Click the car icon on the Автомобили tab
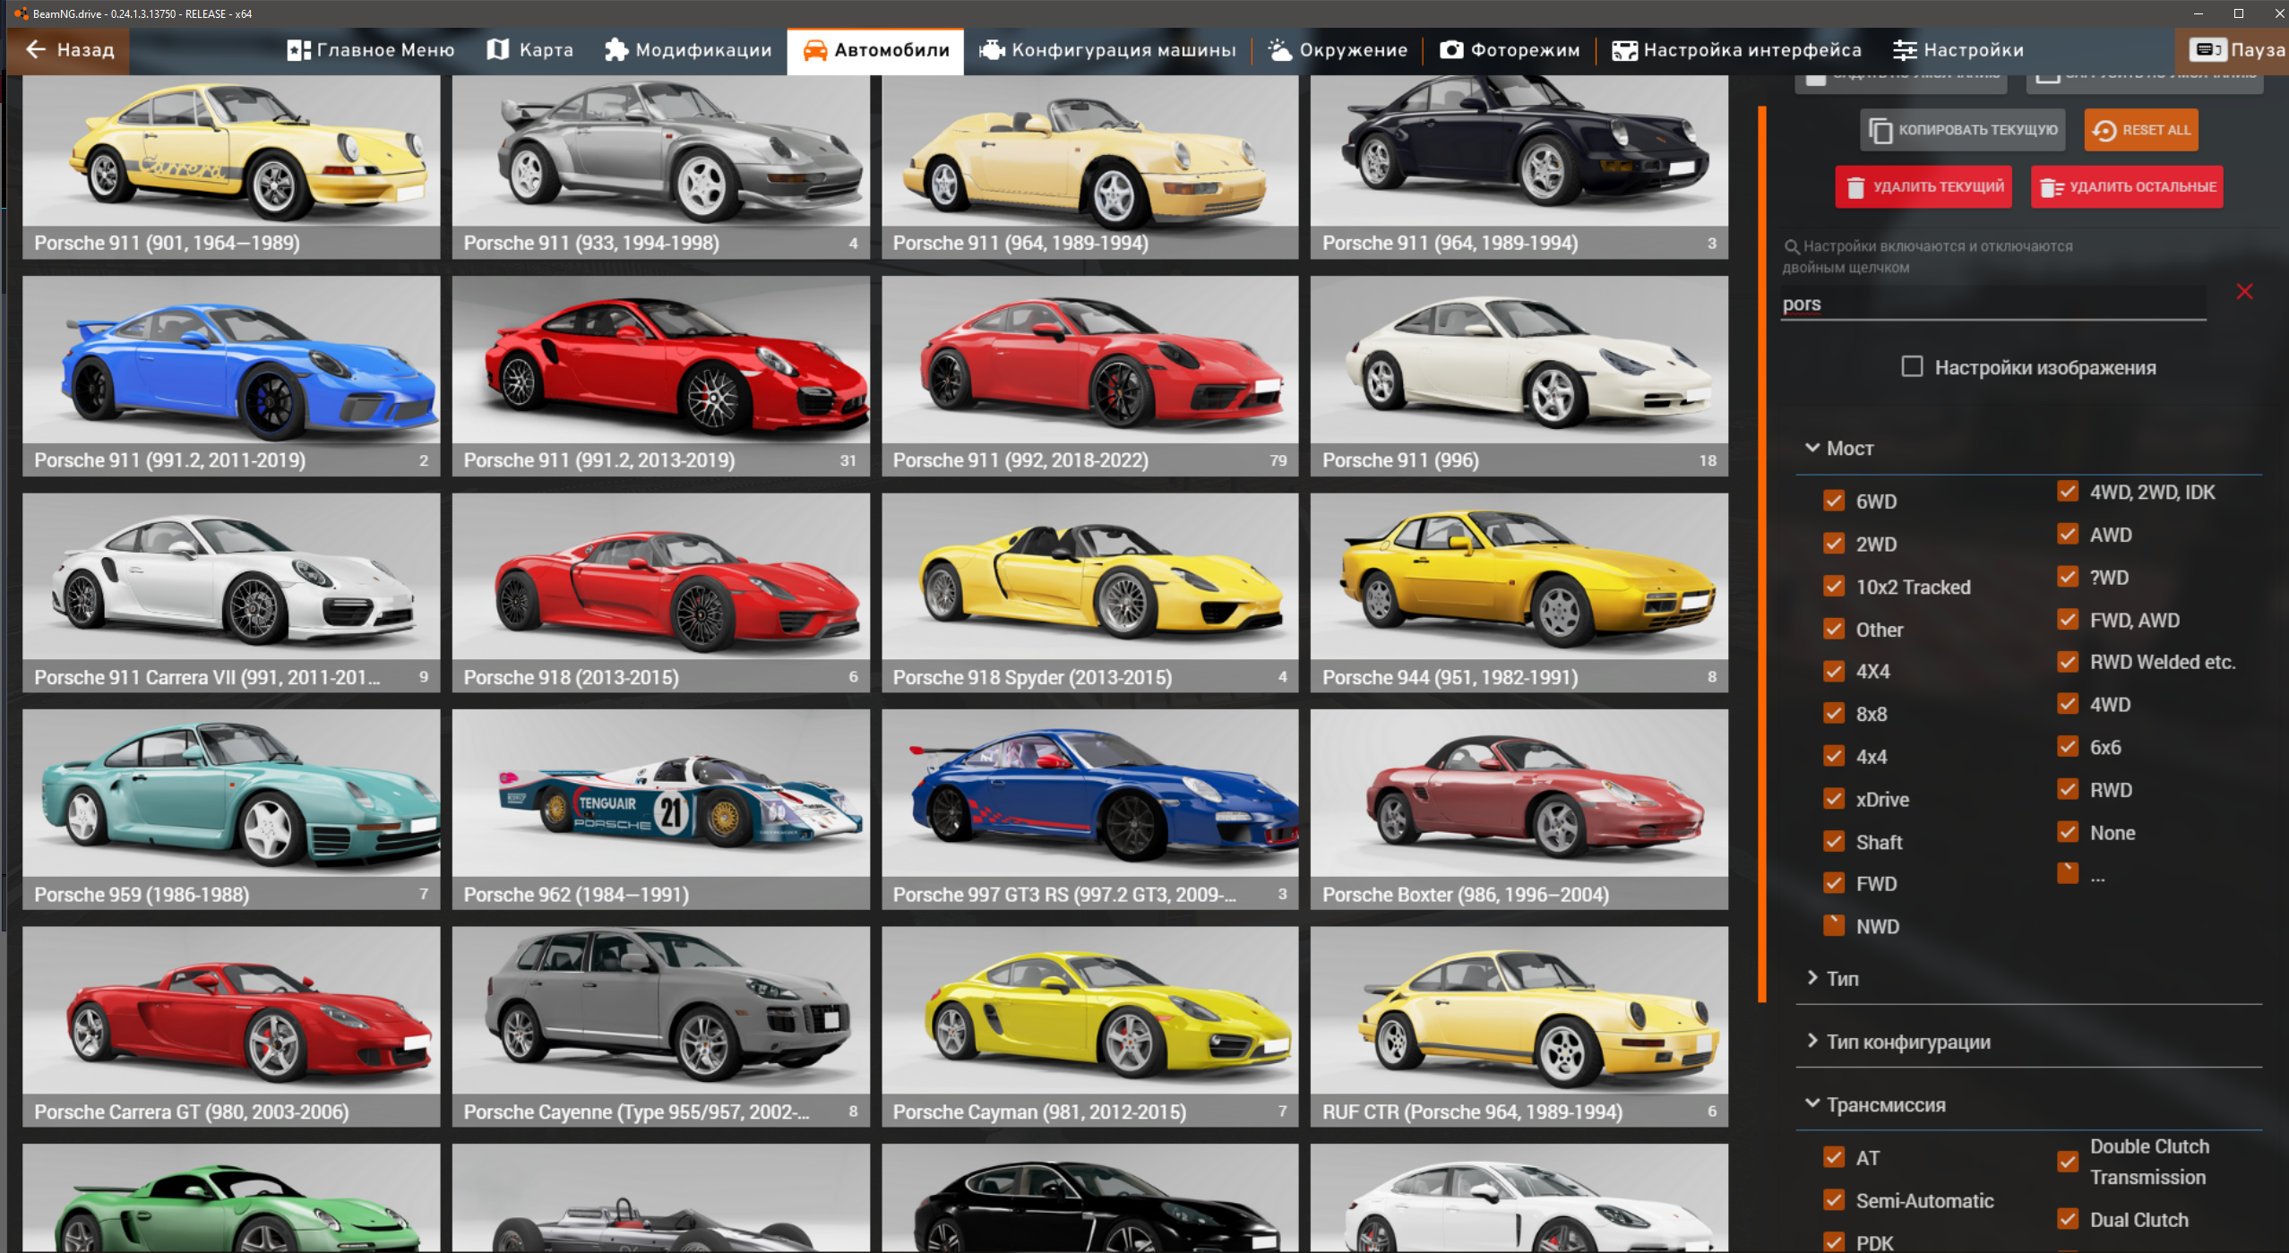Viewport: 2289px width, 1253px height. 814,50
